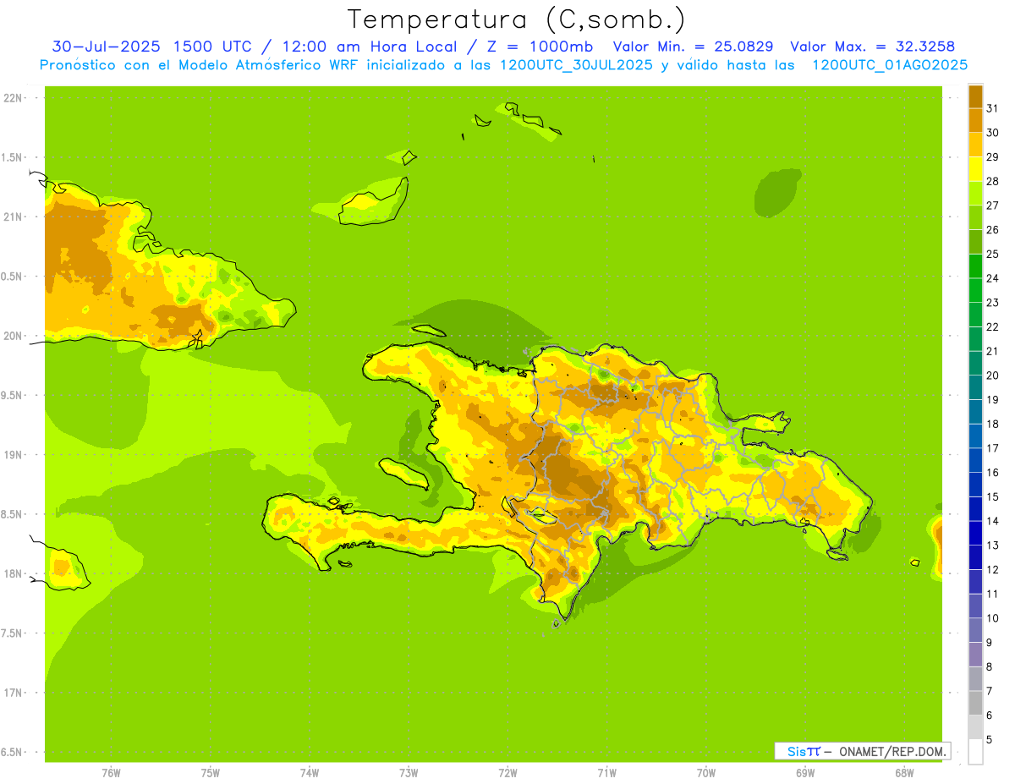
Task: Click the "28" legend label
Action: coord(992,181)
